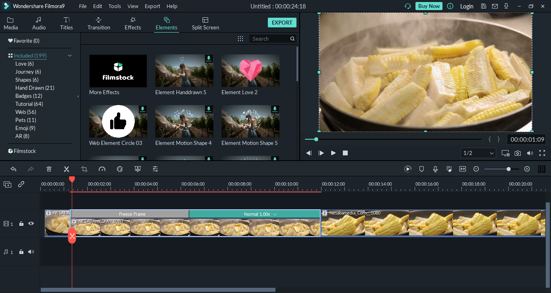This screenshot has width=551, height=293.
Task: Open the Speed control icon
Action: point(102,169)
